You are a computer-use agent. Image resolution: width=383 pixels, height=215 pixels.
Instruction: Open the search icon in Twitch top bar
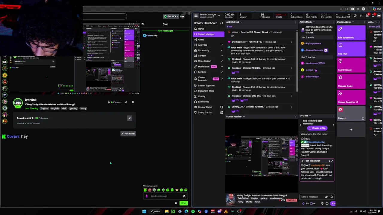point(349,16)
